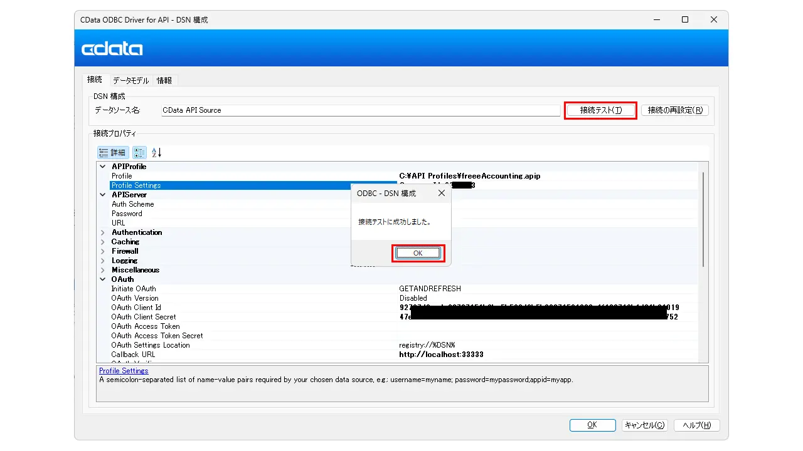Toggle the 詳細 view toolbar button

click(113, 152)
